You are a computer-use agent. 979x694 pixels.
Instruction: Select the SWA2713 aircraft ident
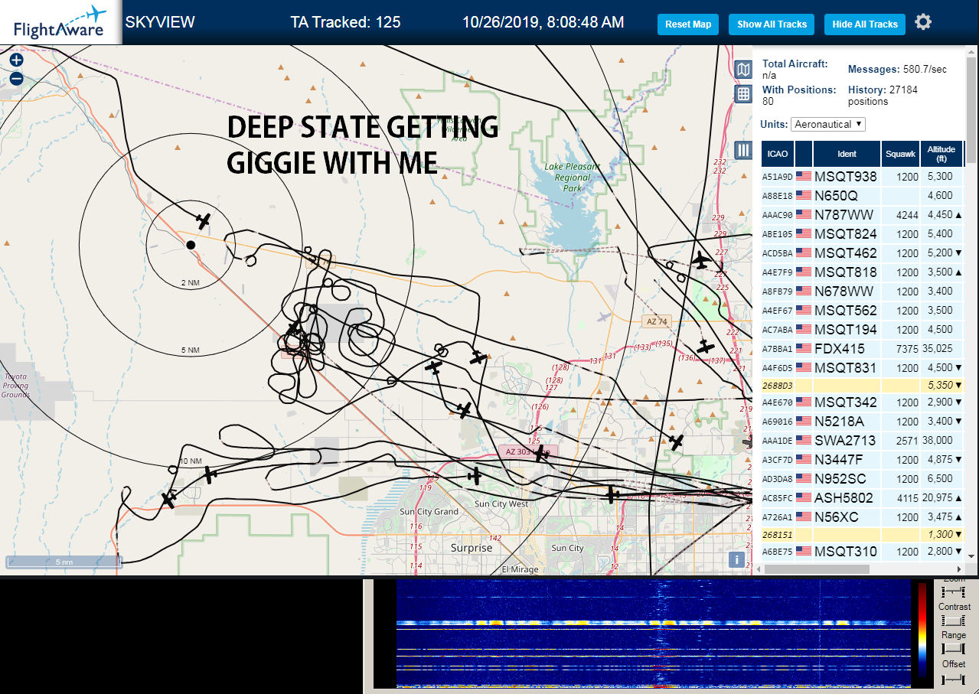coord(845,440)
